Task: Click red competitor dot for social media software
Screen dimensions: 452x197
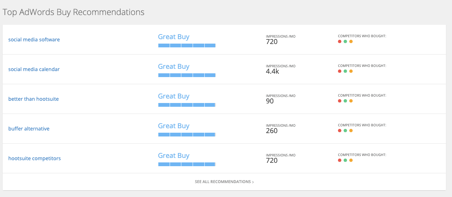Action: 340,41
